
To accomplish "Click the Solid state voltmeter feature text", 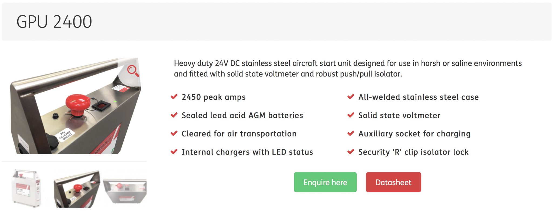I will pyautogui.click(x=399, y=115).
